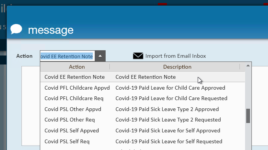Click the Action combo box text field
Viewport: 268px width, 150px height.
pyautogui.click(x=67, y=56)
